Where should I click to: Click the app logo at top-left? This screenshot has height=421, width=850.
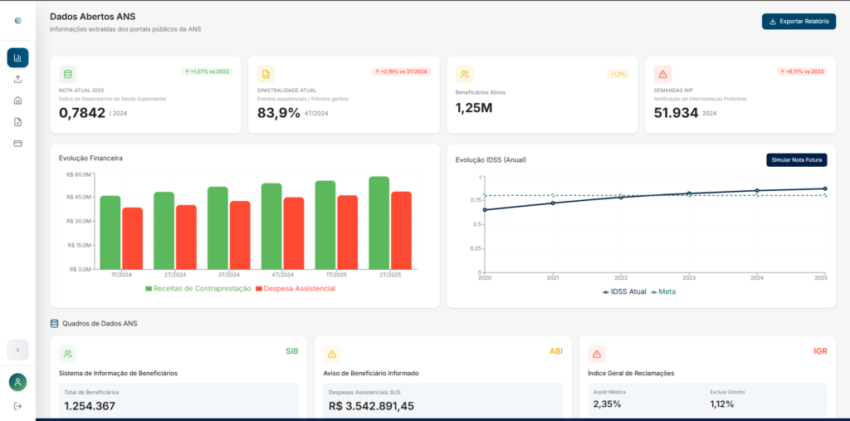pos(17,21)
